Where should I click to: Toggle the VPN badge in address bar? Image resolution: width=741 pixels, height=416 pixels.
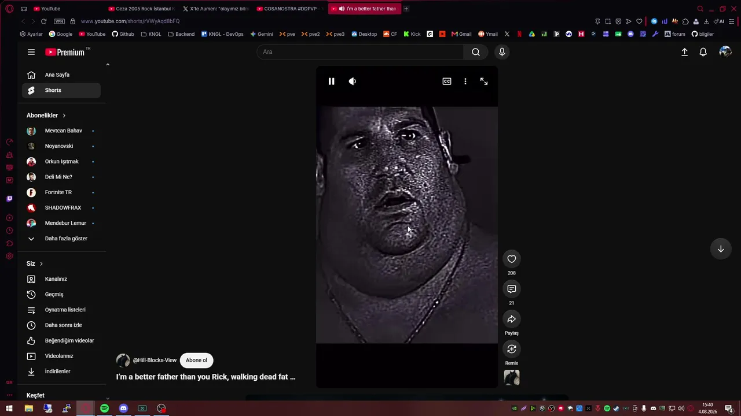tap(59, 21)
